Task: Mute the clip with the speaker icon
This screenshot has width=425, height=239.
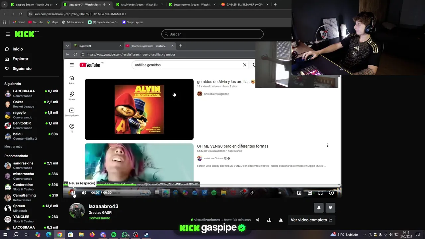Action: tap(84, 193)
